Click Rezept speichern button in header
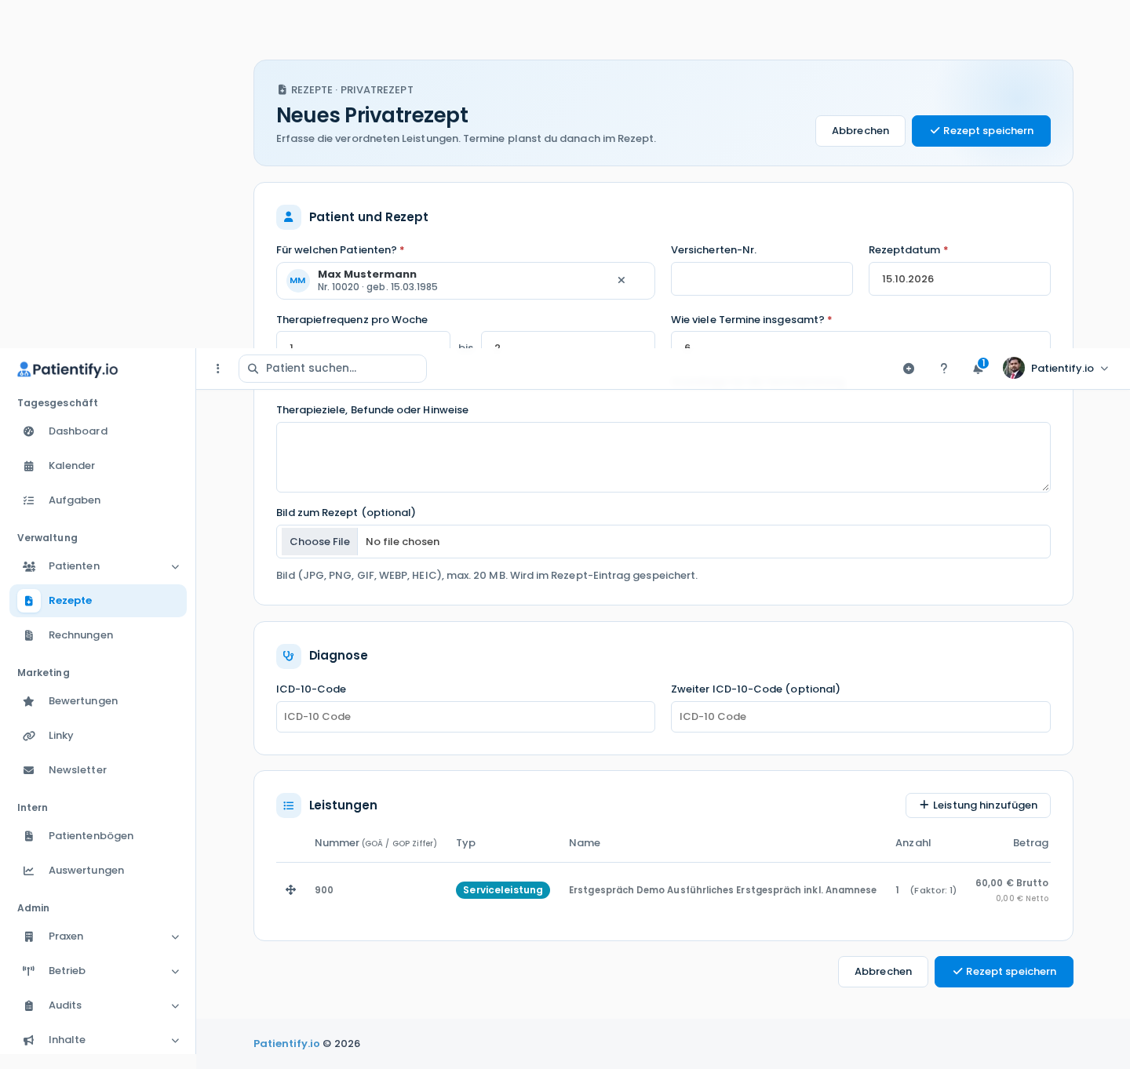Image resolution: width=1130 pixels, height=1069 pixels. coord(981,131)
